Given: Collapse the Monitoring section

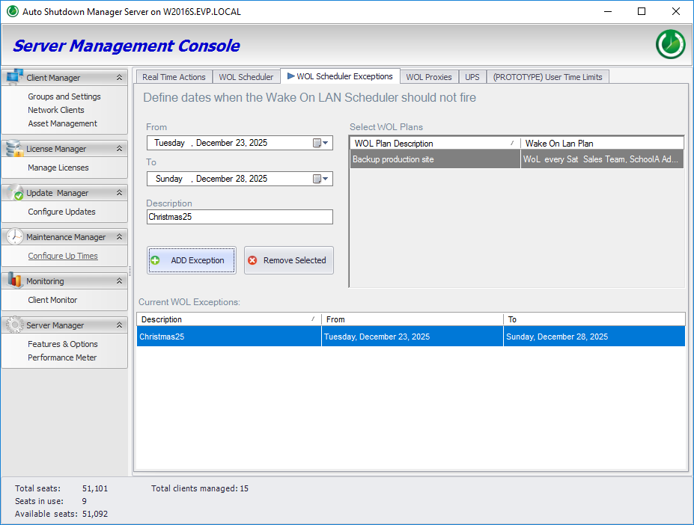Looking at the screenshot, I should click(118, 281).
